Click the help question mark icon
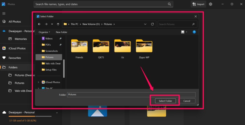245x125 pixels. [194, 32]
